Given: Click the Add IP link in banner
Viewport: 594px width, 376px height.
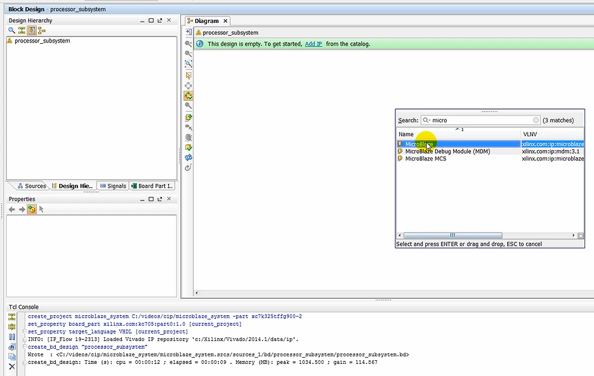Looking at the screenshot, I should [x=313, y=44].
